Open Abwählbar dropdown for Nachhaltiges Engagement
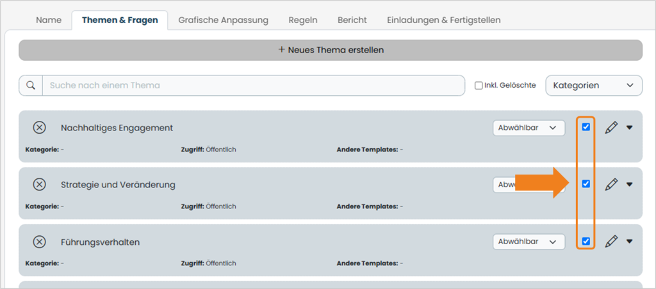The width and height of the screenshot is (656, 289). tap(529, 128)
